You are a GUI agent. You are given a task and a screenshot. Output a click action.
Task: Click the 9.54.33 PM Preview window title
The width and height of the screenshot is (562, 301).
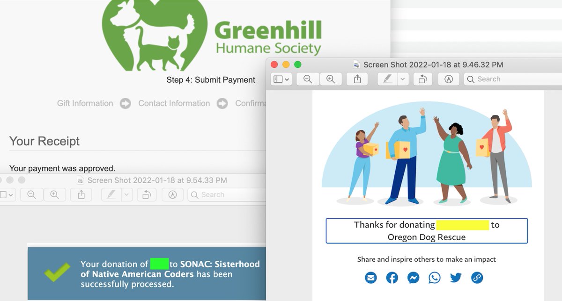(x=156, y=180)
